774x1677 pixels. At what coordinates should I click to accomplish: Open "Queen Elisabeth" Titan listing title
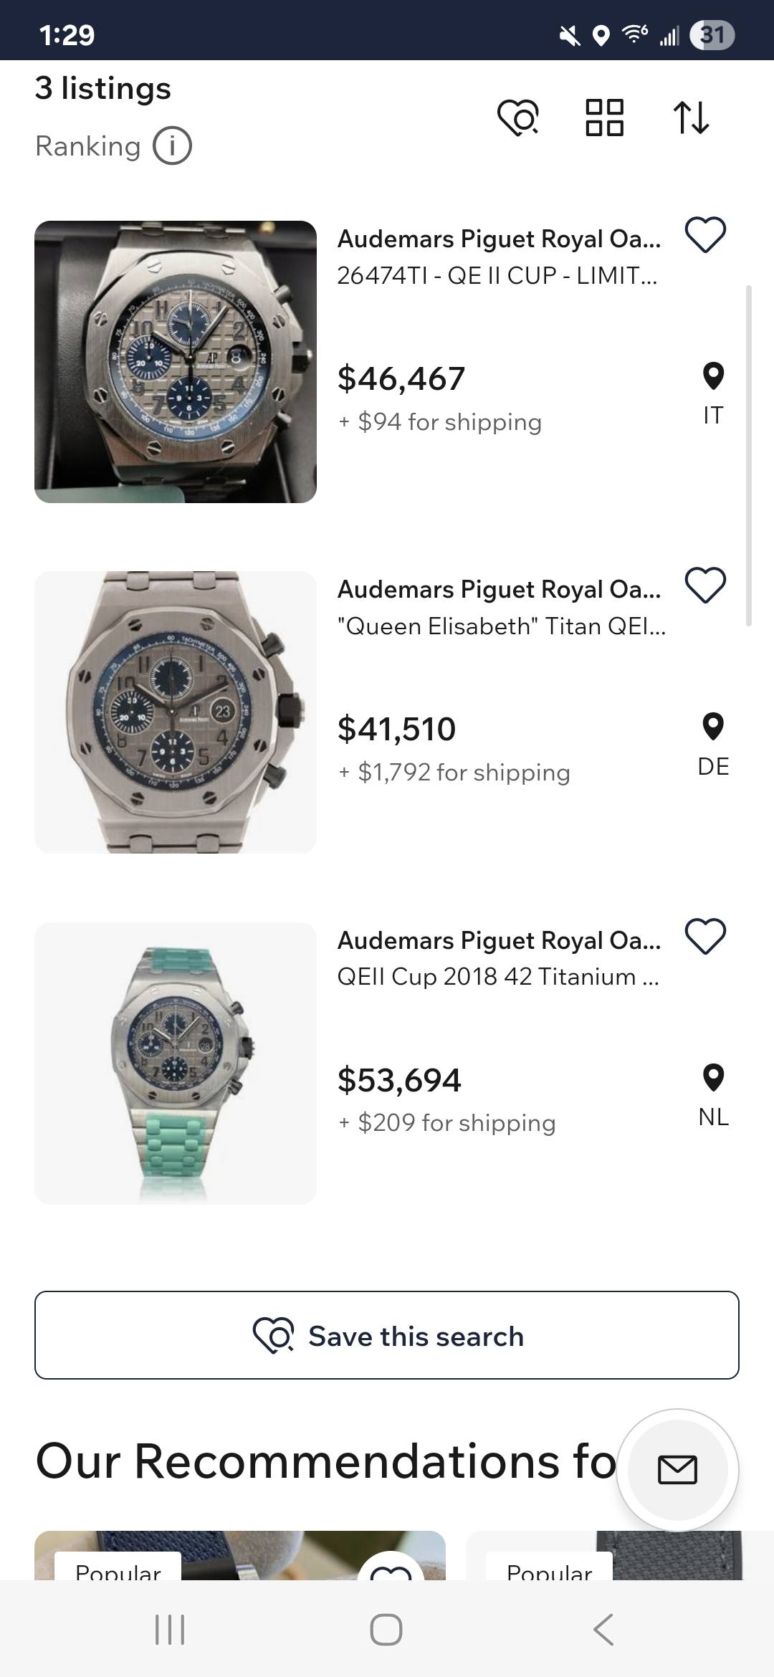pyautogui.click(x=502, y=626)
